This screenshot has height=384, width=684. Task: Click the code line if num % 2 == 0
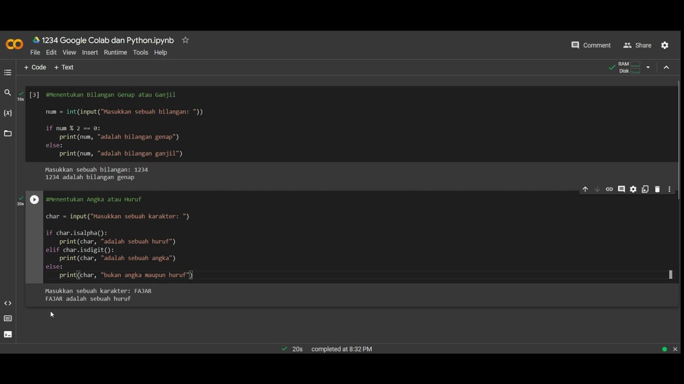(x=73, y=129)
